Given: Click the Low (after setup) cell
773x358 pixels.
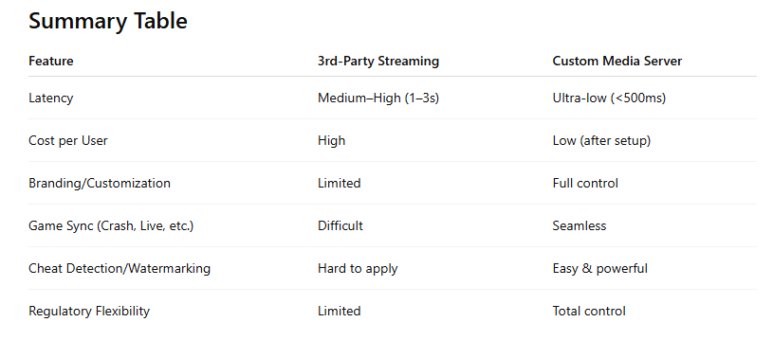Looking at the screenshot, I should point(601,141).
